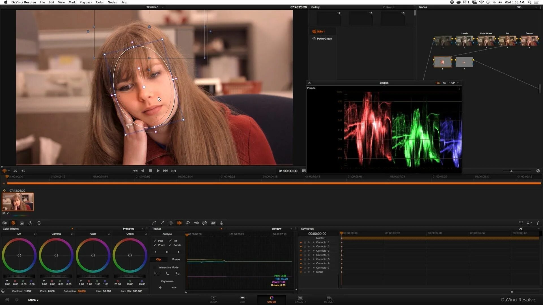Image resolution: width=543 pixels, height=305 pixels.
Task: Disable Pan tracking checkbox
Action: (155, 241)
